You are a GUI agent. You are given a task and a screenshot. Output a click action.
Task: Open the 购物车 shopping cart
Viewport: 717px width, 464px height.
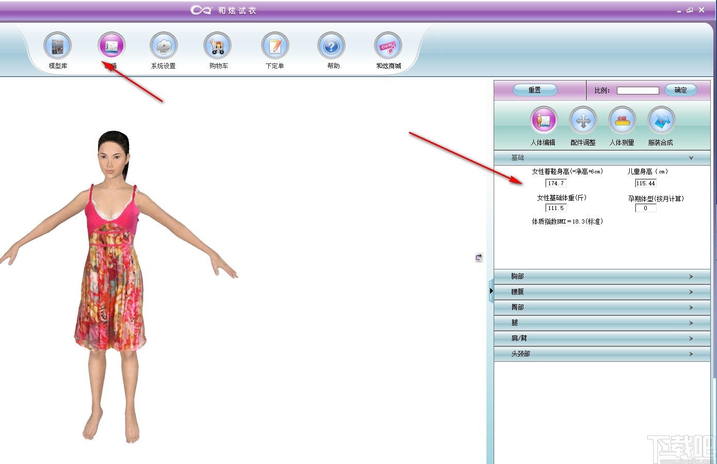(218, 46)
